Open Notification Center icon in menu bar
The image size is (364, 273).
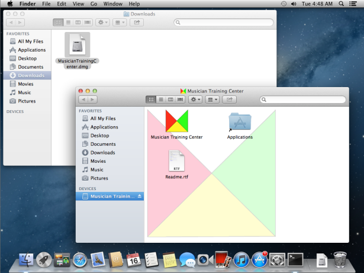click(x=353, y=4)
